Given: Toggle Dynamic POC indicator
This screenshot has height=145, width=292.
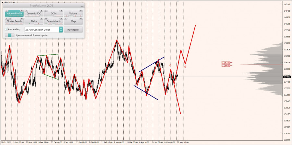Looking at the screenshot, I should coord(34,14).
